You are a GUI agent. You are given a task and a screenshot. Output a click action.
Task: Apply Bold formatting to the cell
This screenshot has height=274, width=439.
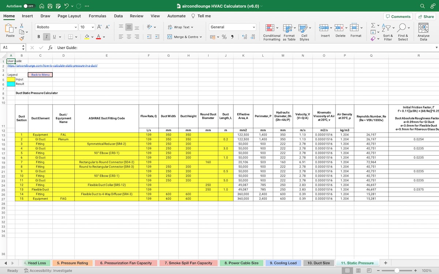click(39, 37)
